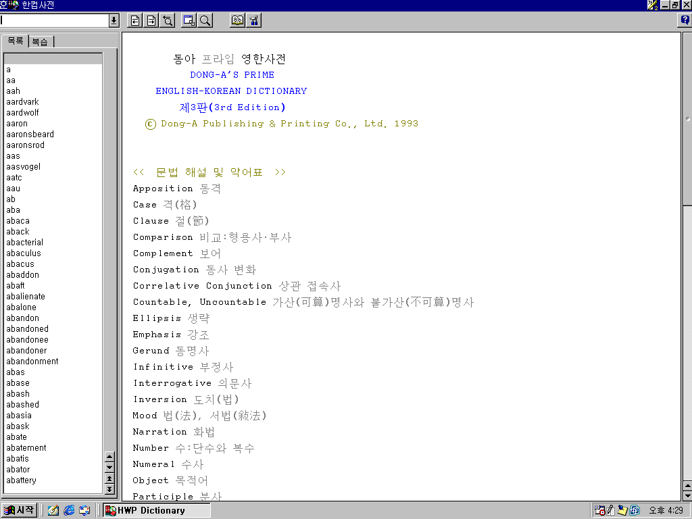This screenshot has height=519, width=692.
Task: Open the Inversion 도치 entry
Action: (x=186, y=399)
